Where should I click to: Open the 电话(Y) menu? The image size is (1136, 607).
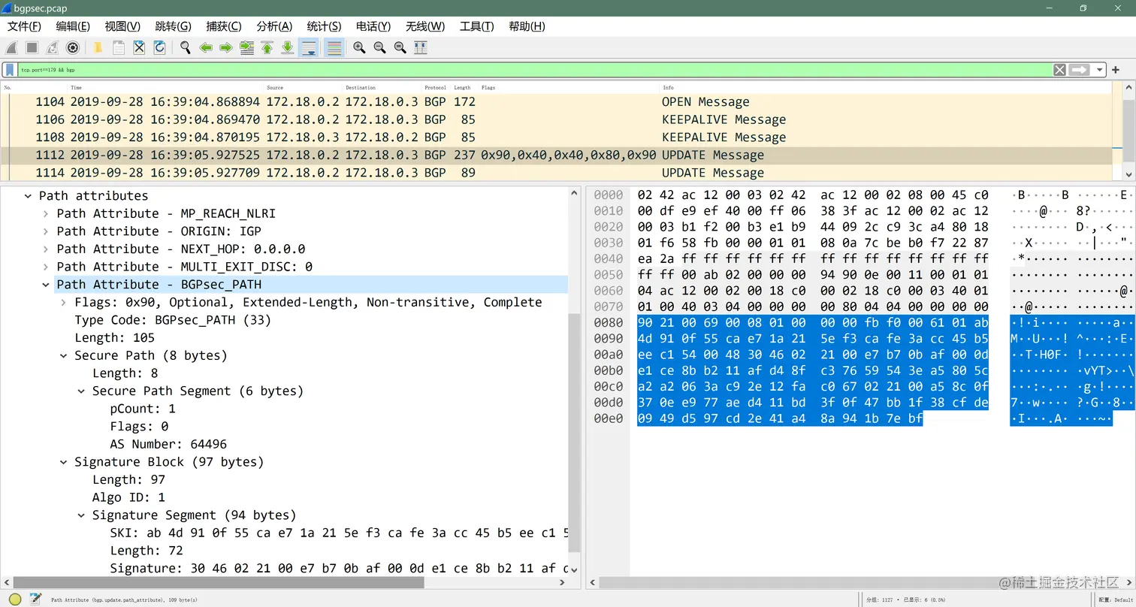[373, 26]
